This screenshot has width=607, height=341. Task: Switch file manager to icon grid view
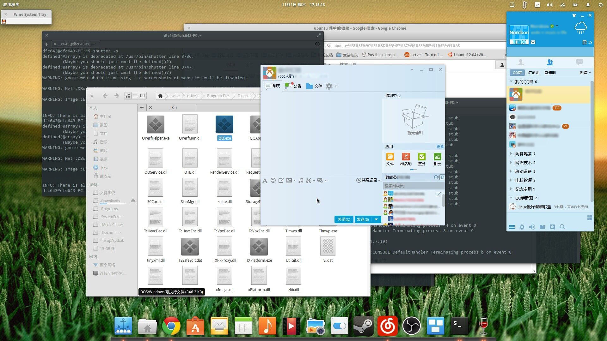coord(128,96)
